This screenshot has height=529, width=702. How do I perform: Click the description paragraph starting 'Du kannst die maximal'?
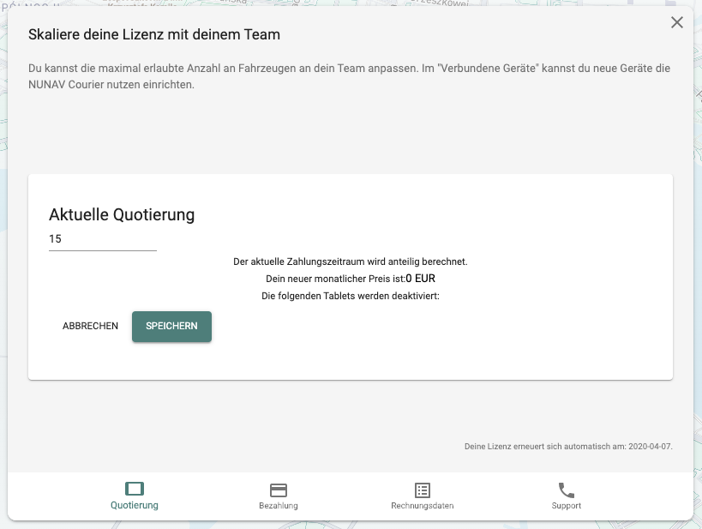[x=349, y=76]
